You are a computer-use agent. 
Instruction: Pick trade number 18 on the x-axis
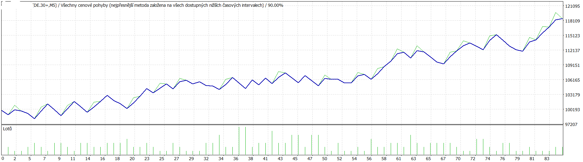117,159
